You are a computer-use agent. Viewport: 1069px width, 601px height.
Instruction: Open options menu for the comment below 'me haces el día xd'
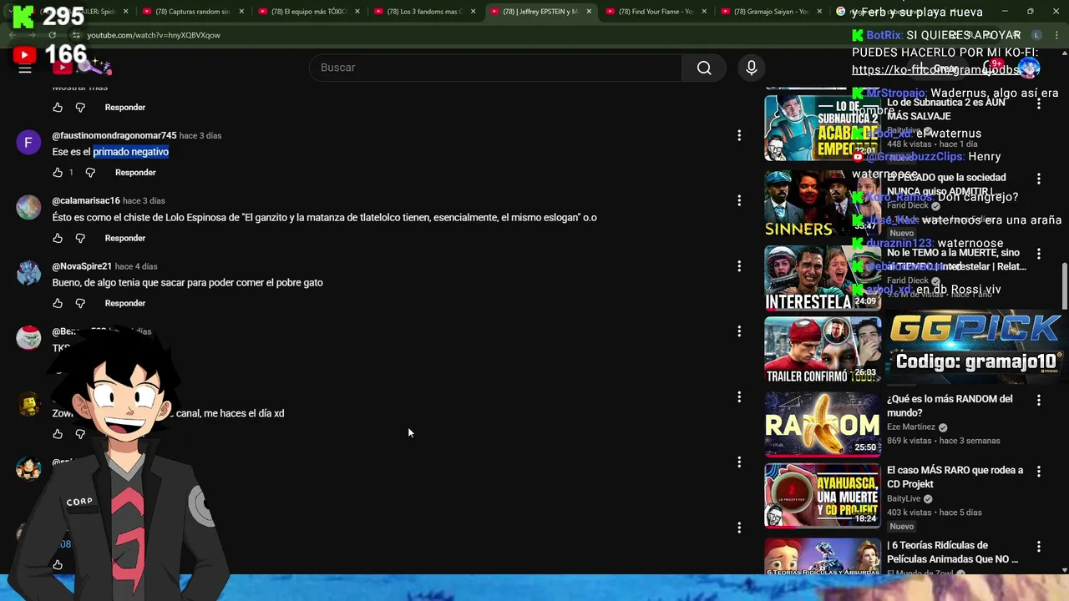[x=739, y=462]
